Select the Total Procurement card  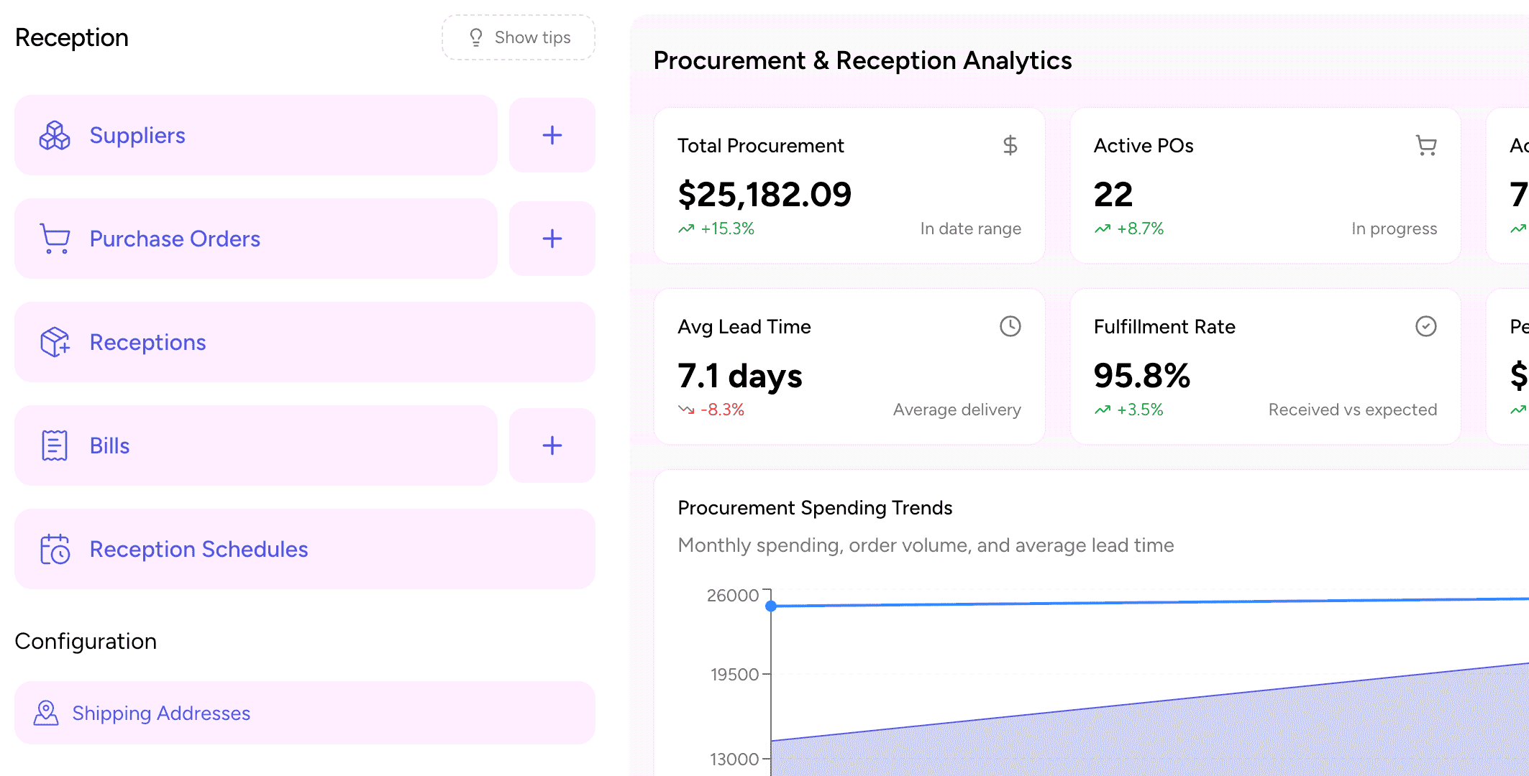tap(849, 185)
